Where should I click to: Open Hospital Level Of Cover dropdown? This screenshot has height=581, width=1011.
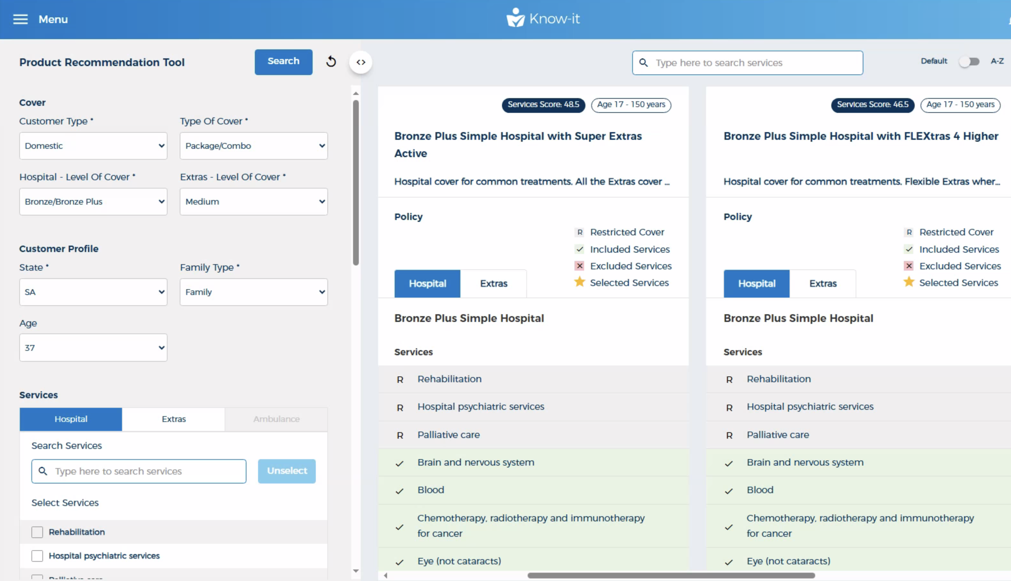(x=93, y=201)
